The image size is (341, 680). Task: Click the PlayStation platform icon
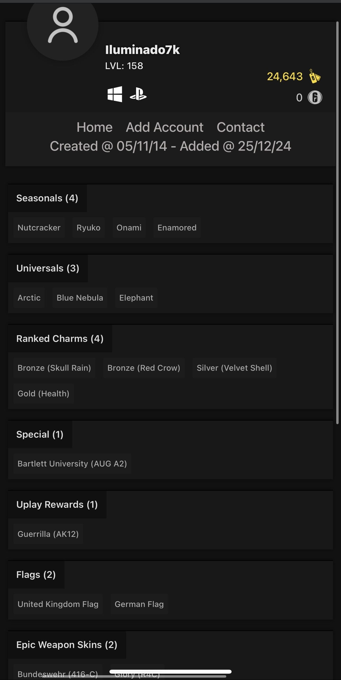[x=138, y=95]
